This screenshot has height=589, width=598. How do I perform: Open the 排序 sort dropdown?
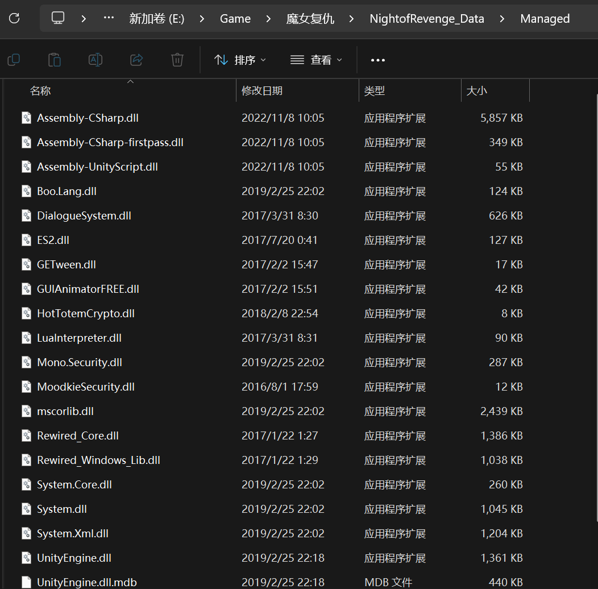240,60
